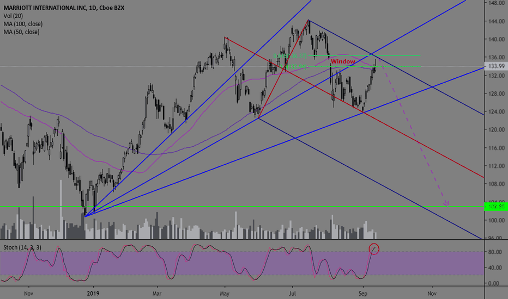Click the Stoch (14, 3, 3) indicator label
508x299 pixels.
tap(22, 247)
